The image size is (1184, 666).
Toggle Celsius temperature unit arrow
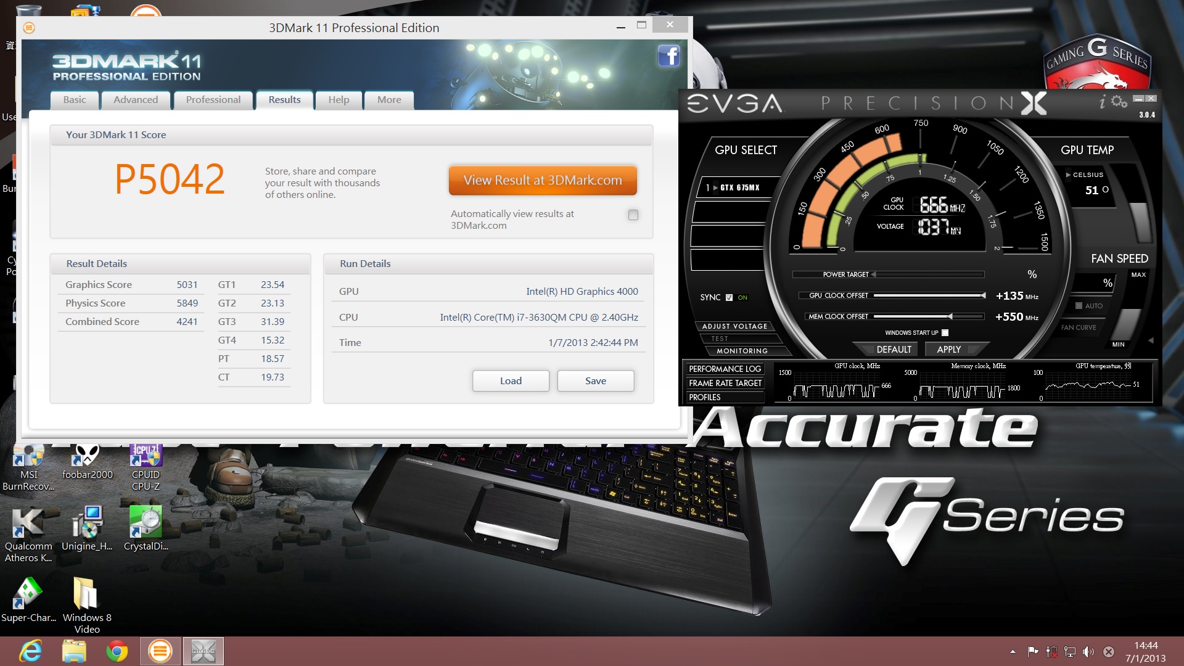[x=1068, y=175]
